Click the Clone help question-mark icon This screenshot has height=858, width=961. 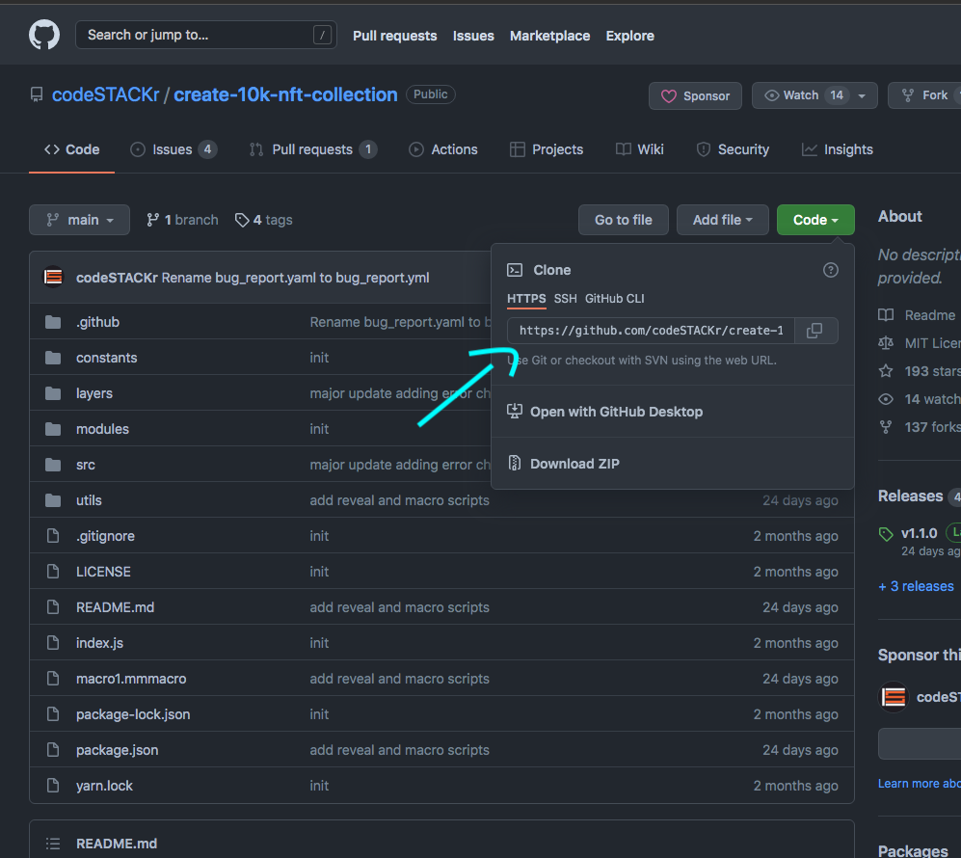831,270
